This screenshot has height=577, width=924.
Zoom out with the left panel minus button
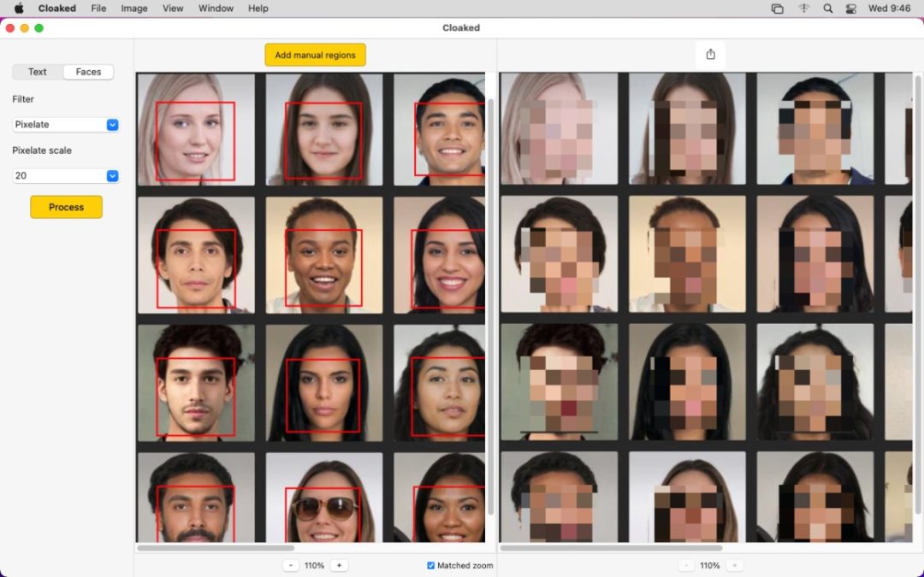[x=292, y=566]
